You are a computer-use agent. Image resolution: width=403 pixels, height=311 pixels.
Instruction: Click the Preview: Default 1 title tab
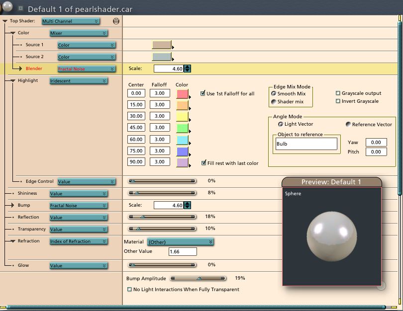(331, 182)
